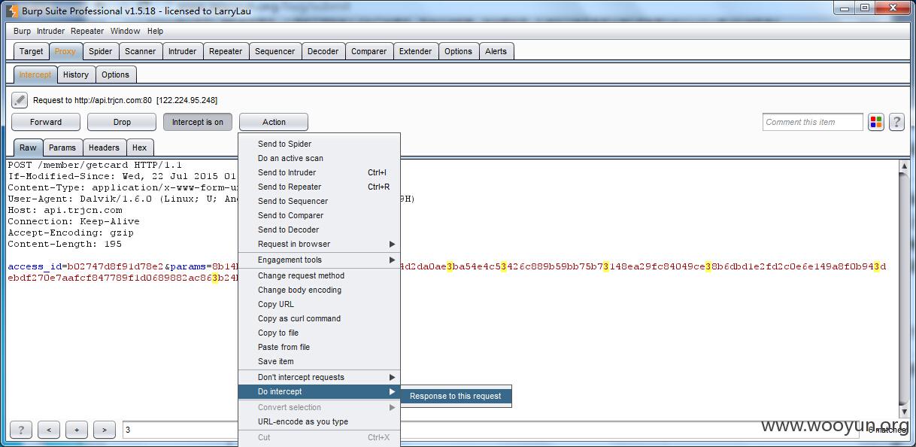Drop the intercepted request

pyautogui.click(x=122, y=122)
